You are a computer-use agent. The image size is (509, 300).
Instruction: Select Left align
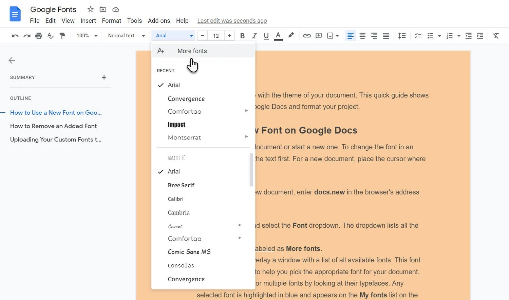(x=351, y=36)
